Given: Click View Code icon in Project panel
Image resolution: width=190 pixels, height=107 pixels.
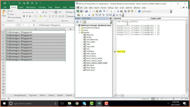Looking at the screenshot, I should [x=77, y=22].
